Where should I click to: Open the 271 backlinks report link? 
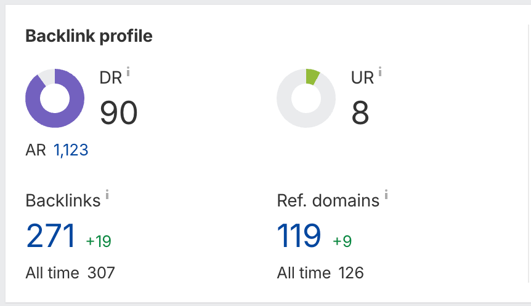point(51,235)
